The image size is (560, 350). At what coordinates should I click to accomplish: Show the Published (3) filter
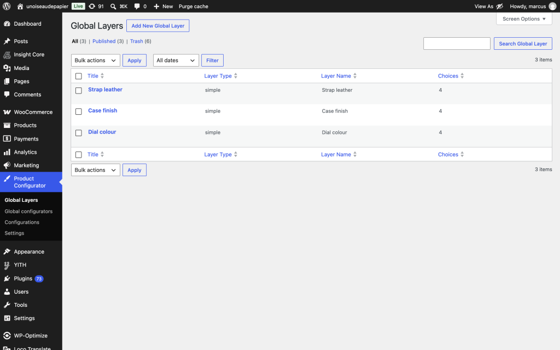tap(108, 41)
